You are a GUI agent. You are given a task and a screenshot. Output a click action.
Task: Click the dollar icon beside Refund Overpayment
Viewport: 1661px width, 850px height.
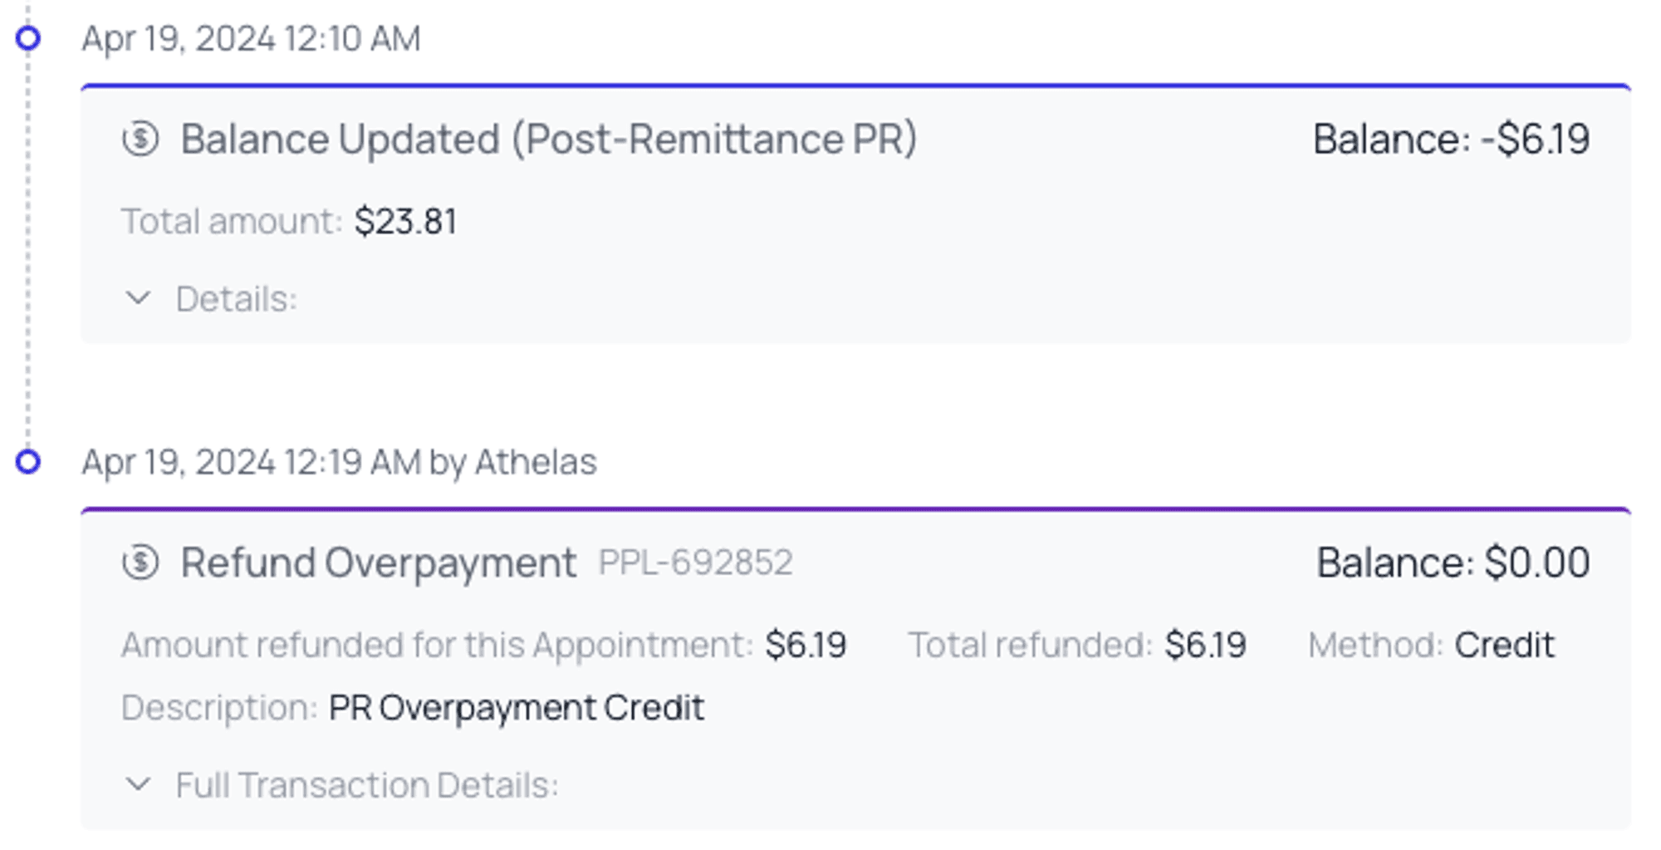[140, 563]
